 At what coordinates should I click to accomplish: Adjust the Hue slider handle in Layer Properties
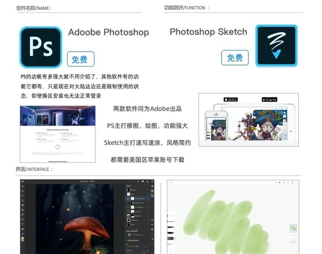pos(137,246)
